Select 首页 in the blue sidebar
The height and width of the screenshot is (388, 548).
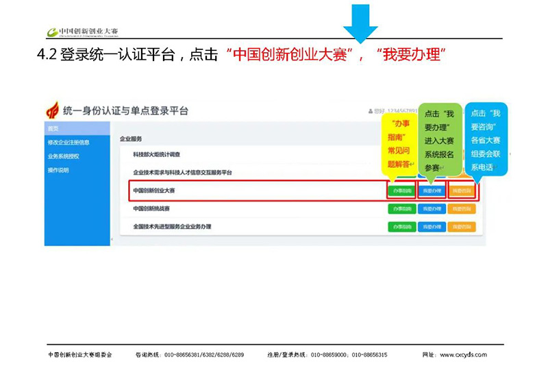77,128
